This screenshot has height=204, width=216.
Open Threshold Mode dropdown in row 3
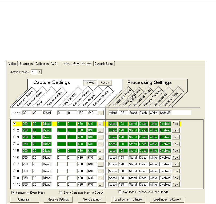point(113,137)
